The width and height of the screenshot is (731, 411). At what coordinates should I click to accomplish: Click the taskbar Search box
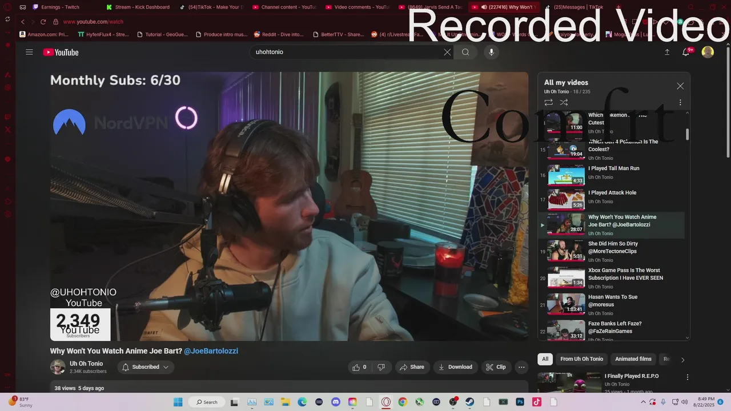206,402
